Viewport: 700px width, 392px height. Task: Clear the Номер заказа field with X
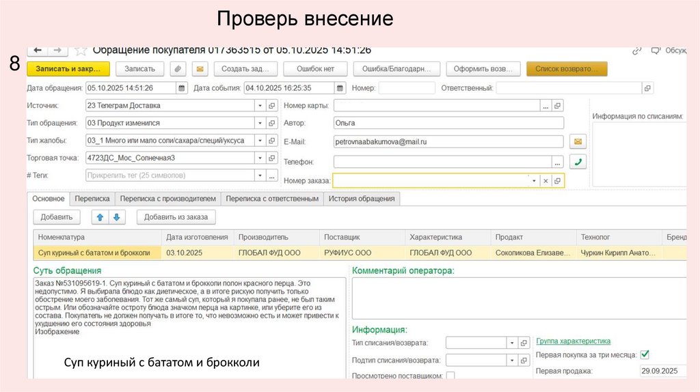click(545, 181)
